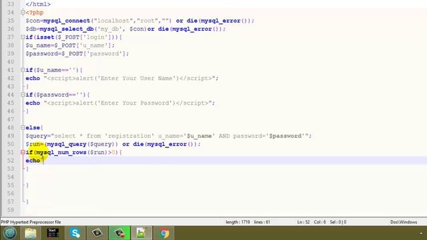
Task: Click the 'lines : 61' status bar value
Action: pos(262,222)
